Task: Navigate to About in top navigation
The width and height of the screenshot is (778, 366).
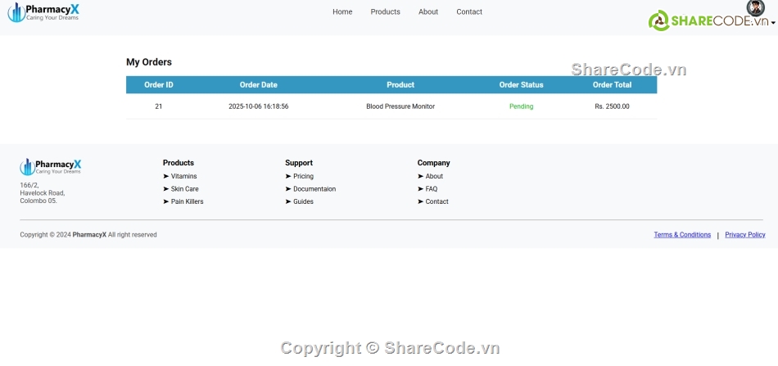Action: tap(428, 11)
